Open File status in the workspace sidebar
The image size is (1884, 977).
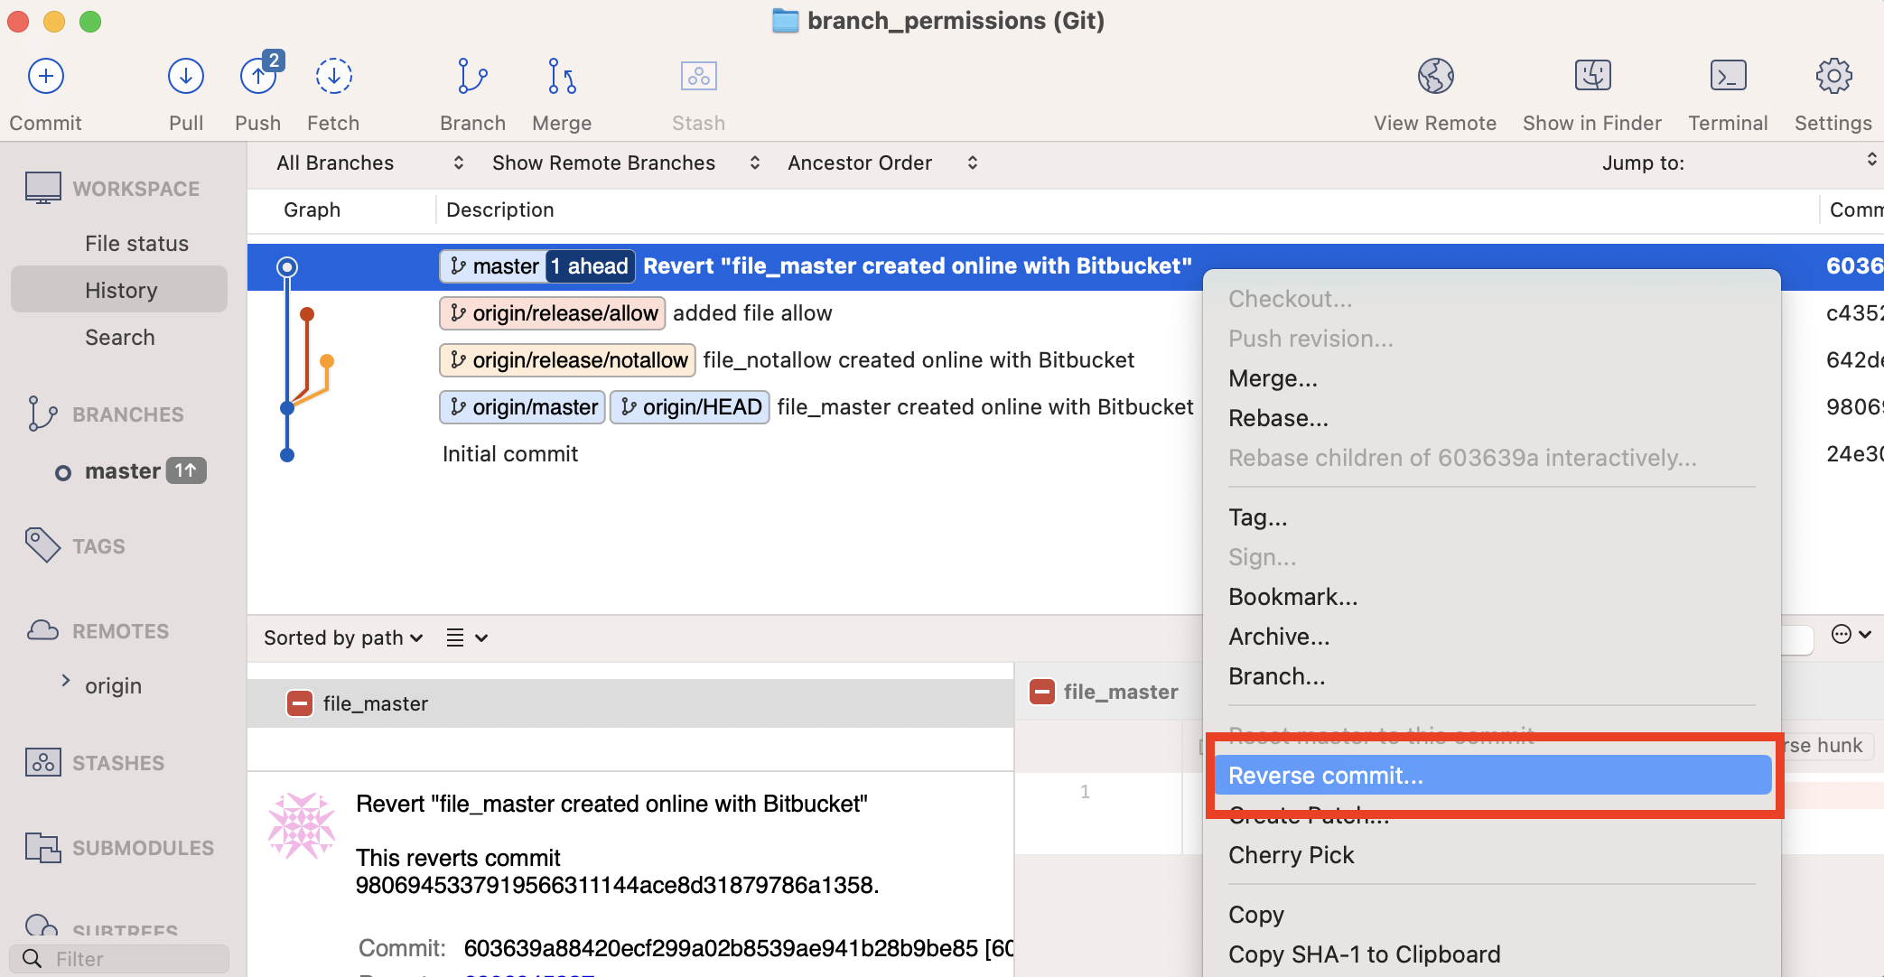[x=136, y=243]
